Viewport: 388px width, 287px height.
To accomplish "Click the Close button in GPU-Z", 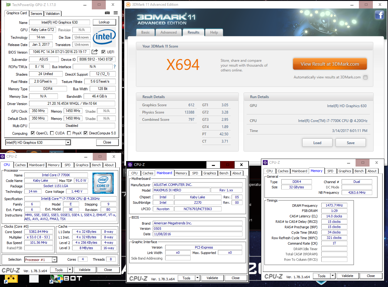I will pyautogui.click(x=107, y=142).
